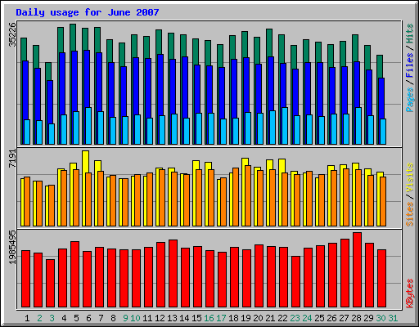Click the 1985495 axis value
This screenshot has width=419, height=327.
pyautogui.click(x=12, y=247)
